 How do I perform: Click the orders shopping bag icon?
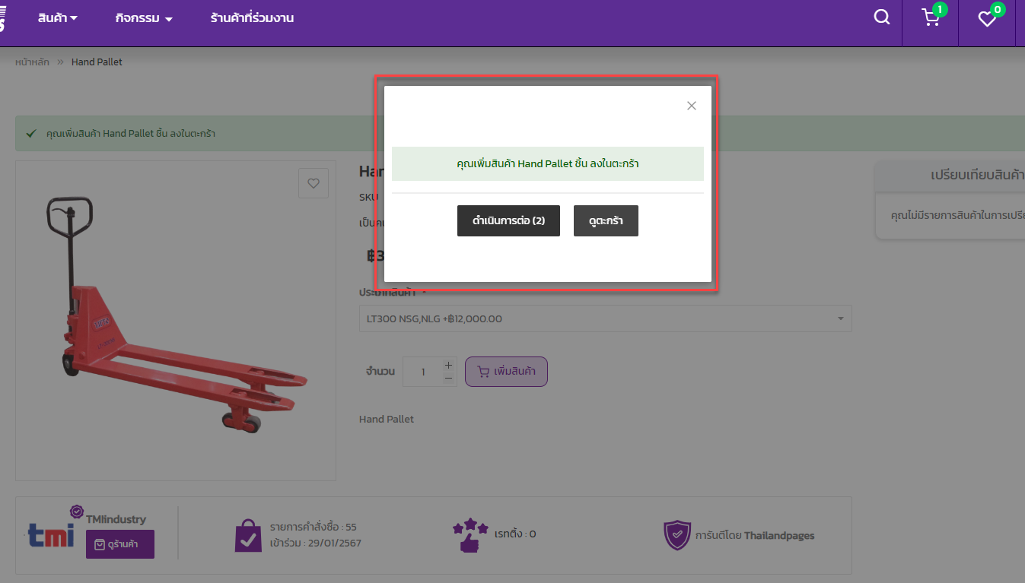[x=248, y=535]
